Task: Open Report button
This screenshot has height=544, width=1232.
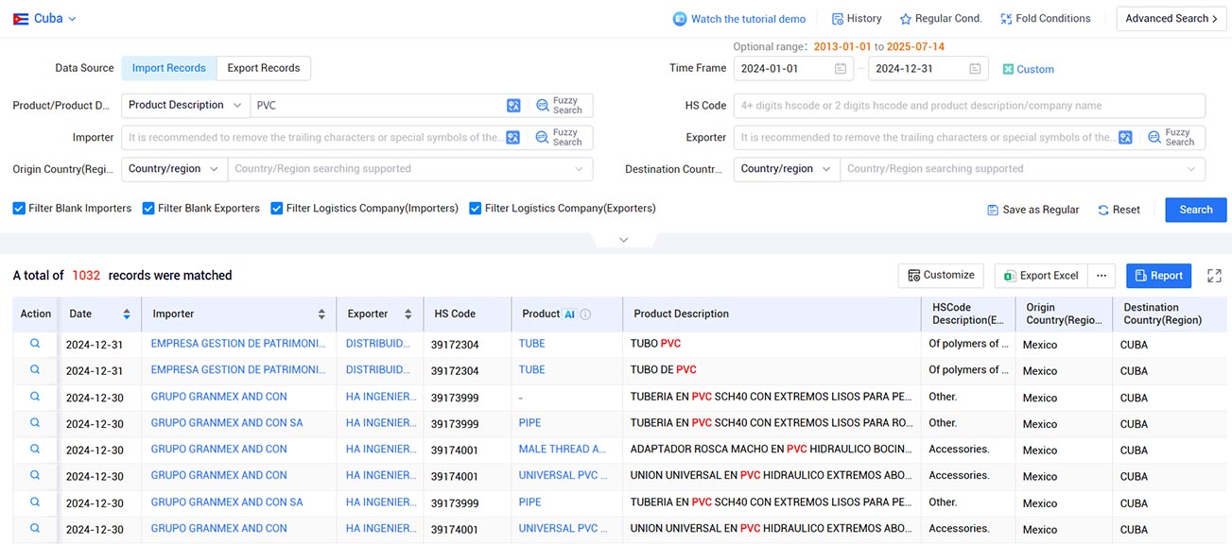Action: 1158,276
